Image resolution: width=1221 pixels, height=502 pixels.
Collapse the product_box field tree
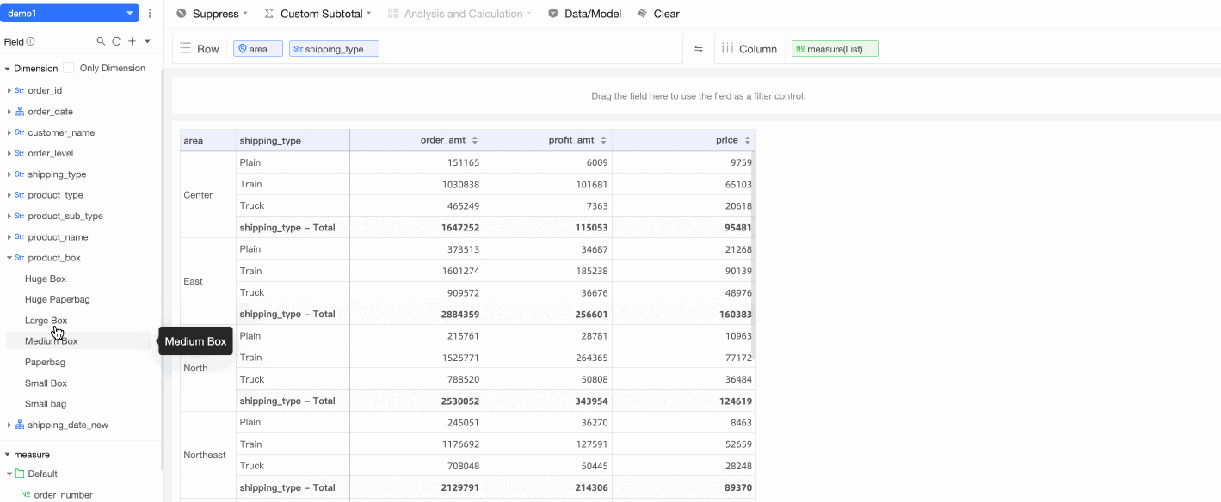pos(9,258)
